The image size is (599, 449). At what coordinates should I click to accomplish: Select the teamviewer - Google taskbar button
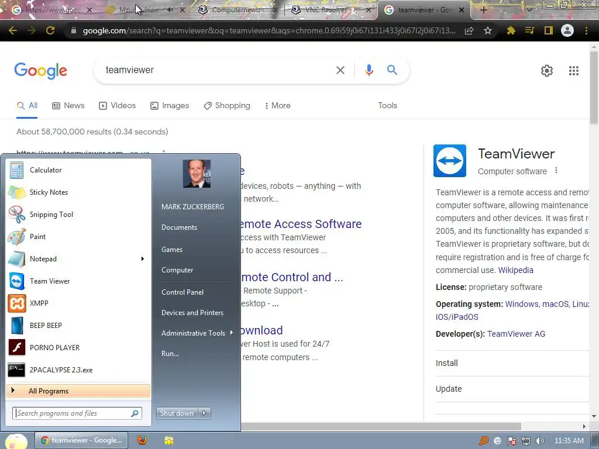coord(81,440)
